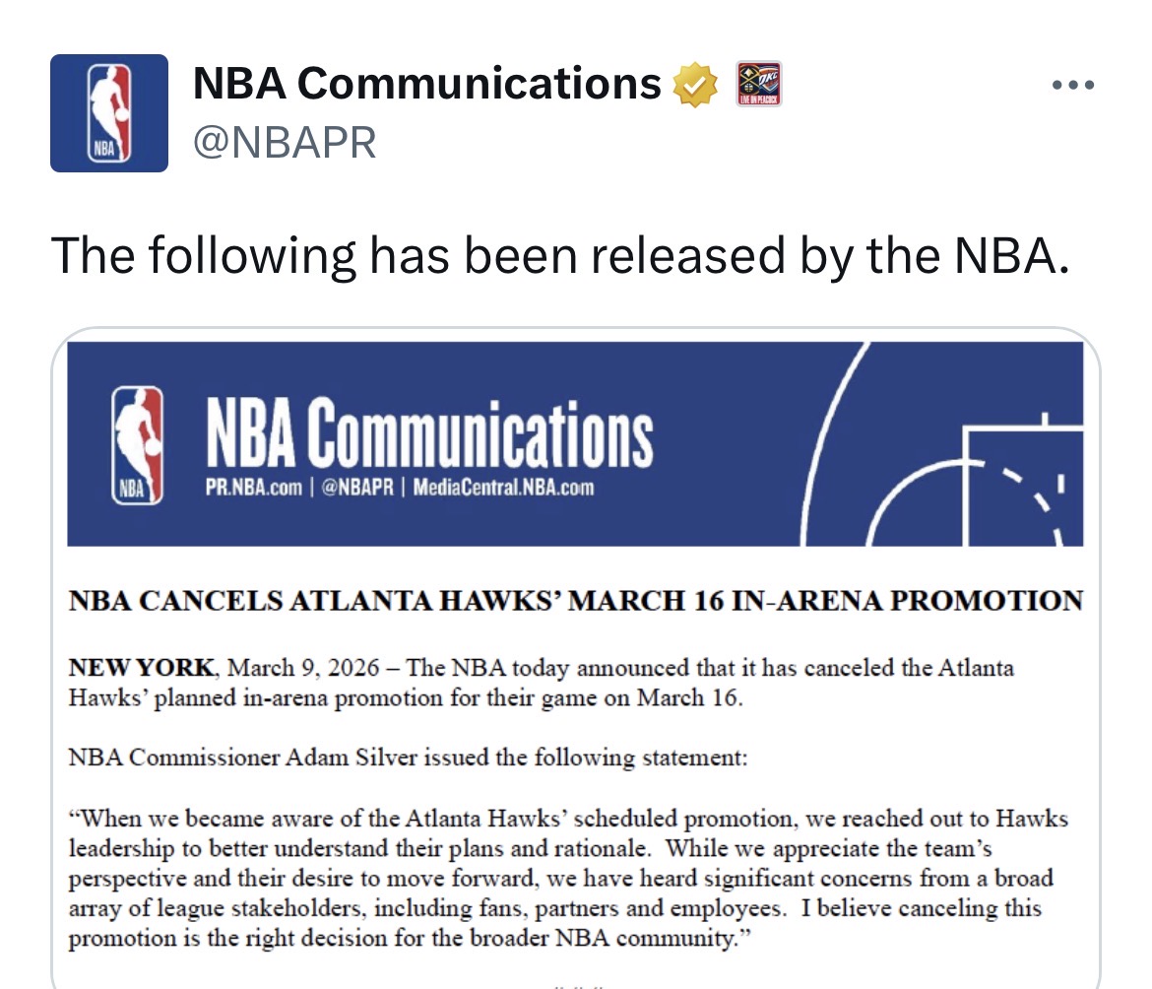This screenshot has width=1152, height=989.
Task: Click the Nuggets vs OKC affiliate badge
Action: point(759,84)
